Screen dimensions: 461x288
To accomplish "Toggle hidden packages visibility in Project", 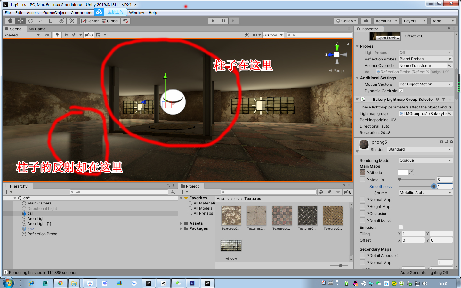I will pos(348,192).
